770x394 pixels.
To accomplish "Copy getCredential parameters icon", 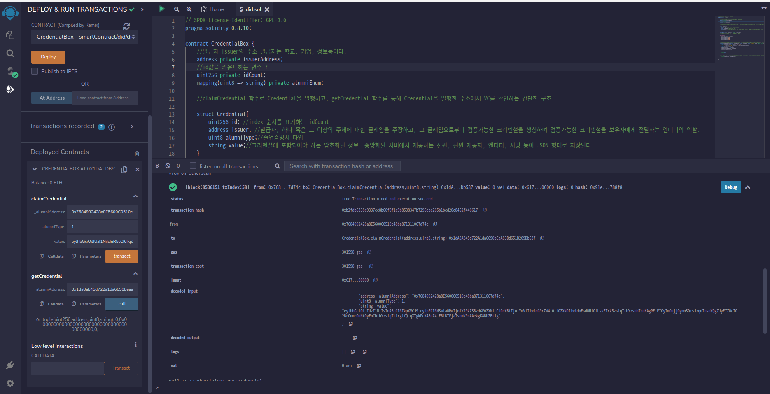I will pyautogui.click(x=74, y=304).
